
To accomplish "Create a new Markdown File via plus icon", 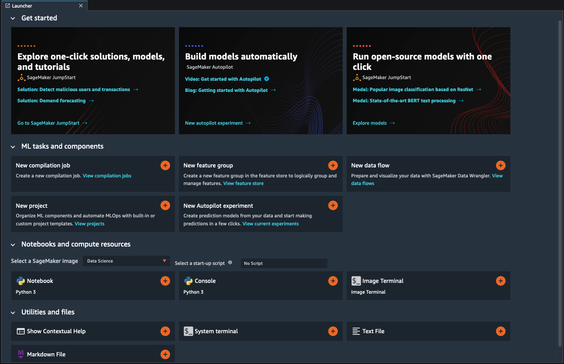I will tap(165, 354).
